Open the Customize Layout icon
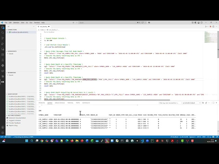This screenshot has height=164, width=219. point(193,23)
